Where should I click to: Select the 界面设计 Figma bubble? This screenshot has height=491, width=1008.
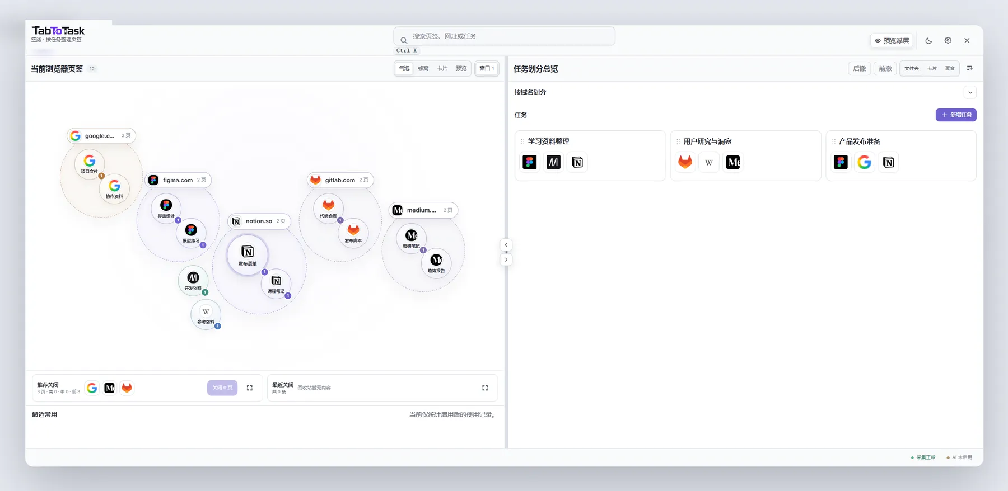(166, 208)
